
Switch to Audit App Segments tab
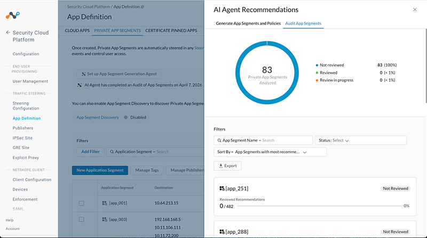coord(303,23)
